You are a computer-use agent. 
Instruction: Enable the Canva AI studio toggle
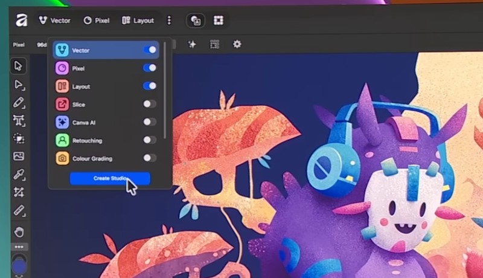150,121
